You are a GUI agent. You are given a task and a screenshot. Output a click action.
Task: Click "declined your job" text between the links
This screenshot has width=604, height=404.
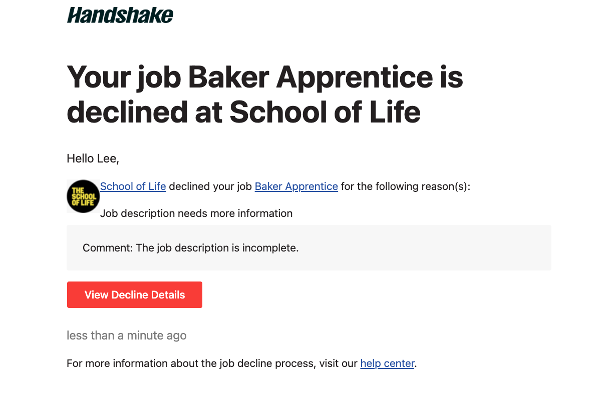(x=210, y=186)
